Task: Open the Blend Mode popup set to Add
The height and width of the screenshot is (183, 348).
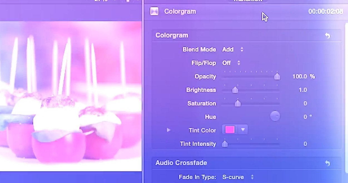Action: click(233, 50)
